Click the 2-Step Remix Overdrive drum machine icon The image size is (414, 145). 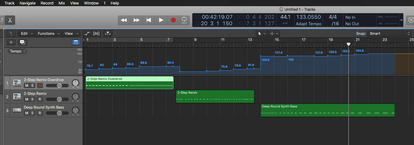[17, 83]
